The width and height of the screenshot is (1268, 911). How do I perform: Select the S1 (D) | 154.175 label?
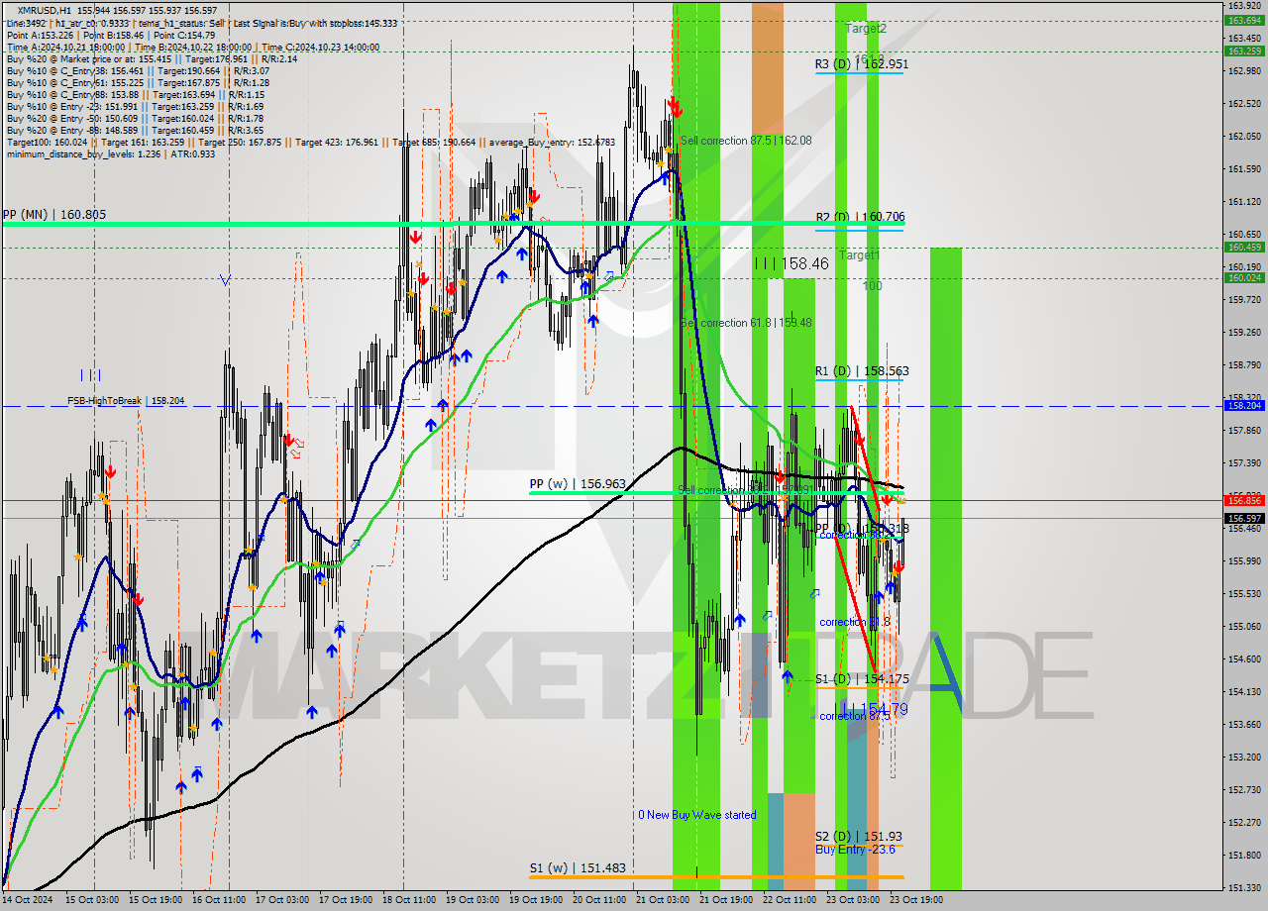pyautogui.click(x=862, y=678)
